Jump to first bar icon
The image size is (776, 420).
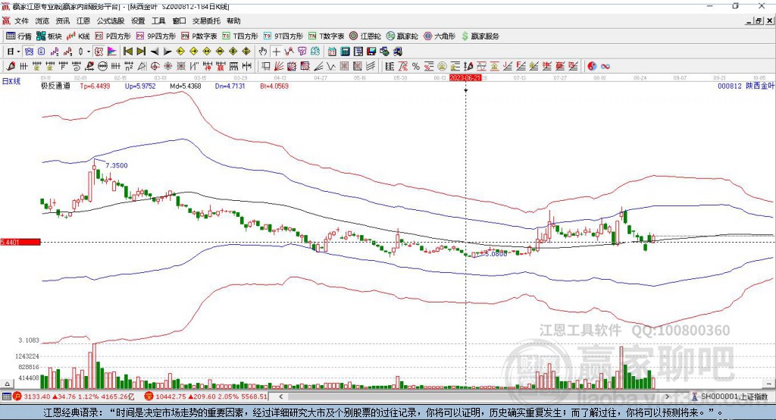coord(127,52)
